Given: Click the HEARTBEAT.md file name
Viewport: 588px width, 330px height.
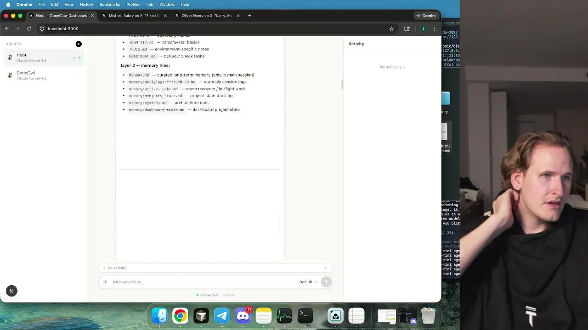Looking at the screenshot, I should pyautogui.click(x=142, y=56).
